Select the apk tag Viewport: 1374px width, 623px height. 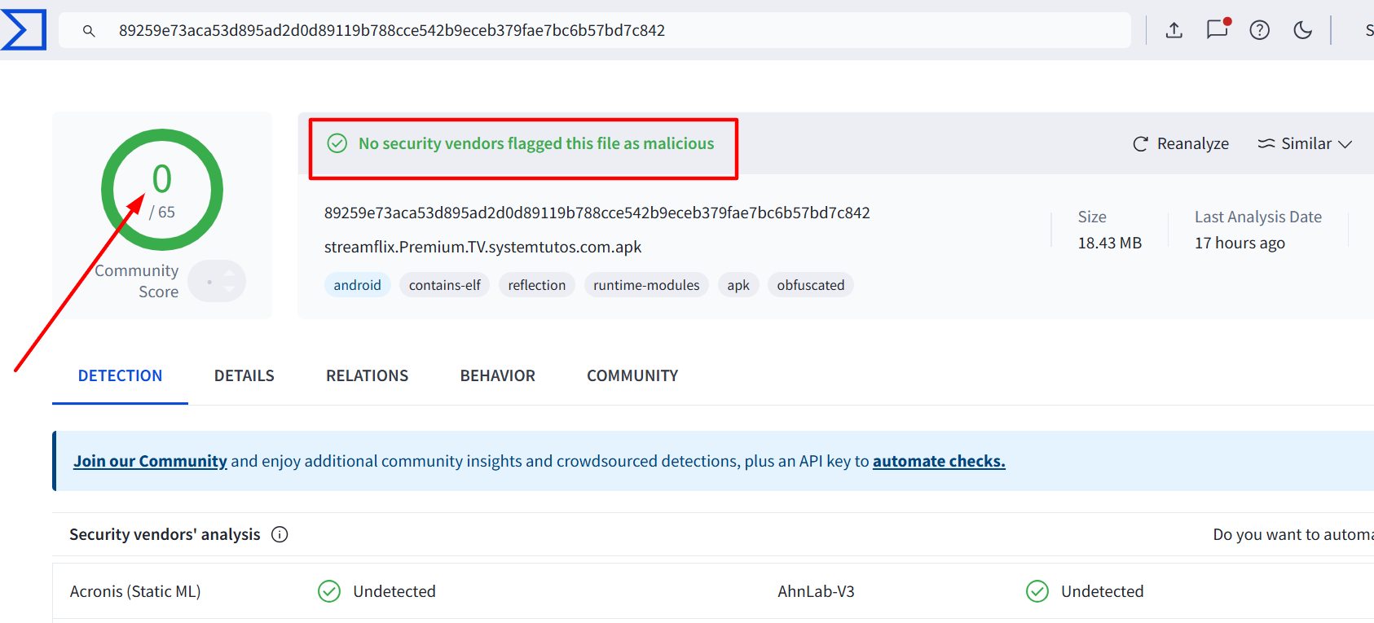[x=738, y=285]
